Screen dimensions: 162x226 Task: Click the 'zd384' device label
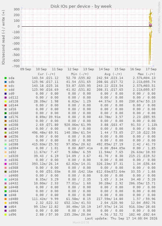point(13,172)
